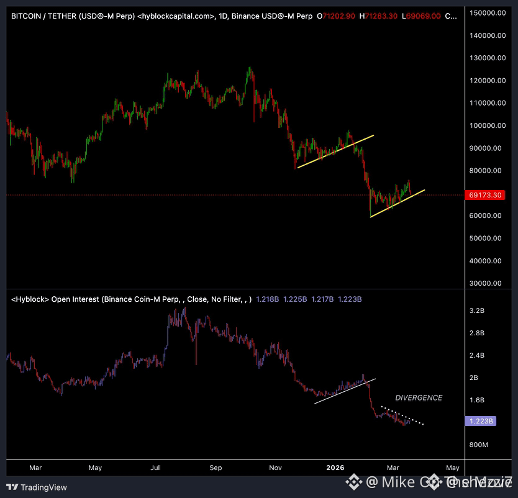Click the low value L69069.00 in header
The width and height of the screenshot is (518, 498).
421,16
